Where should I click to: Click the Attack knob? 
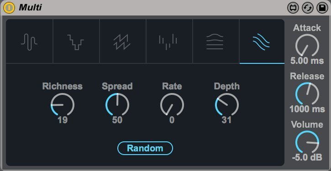coord(307,46)
